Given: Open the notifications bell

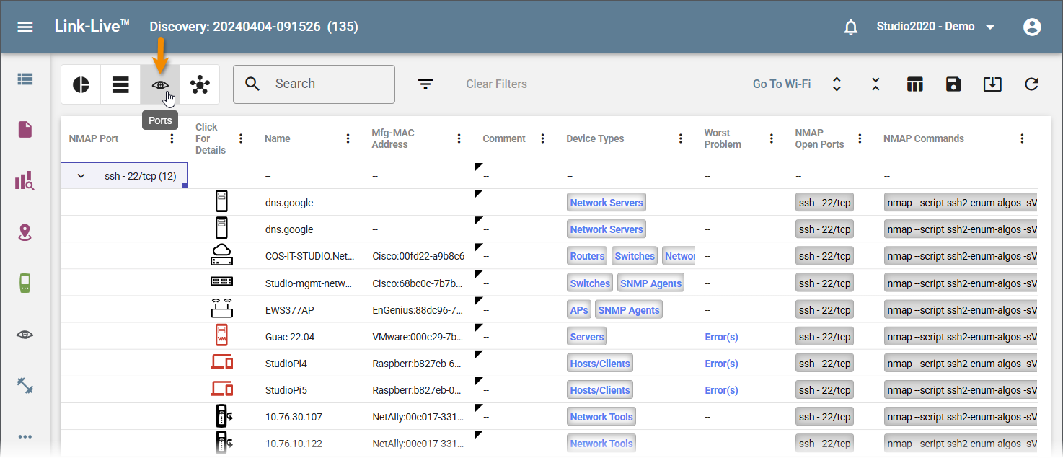Looking at the screenshot, I should pyautogui.click(x=851, y=27).
